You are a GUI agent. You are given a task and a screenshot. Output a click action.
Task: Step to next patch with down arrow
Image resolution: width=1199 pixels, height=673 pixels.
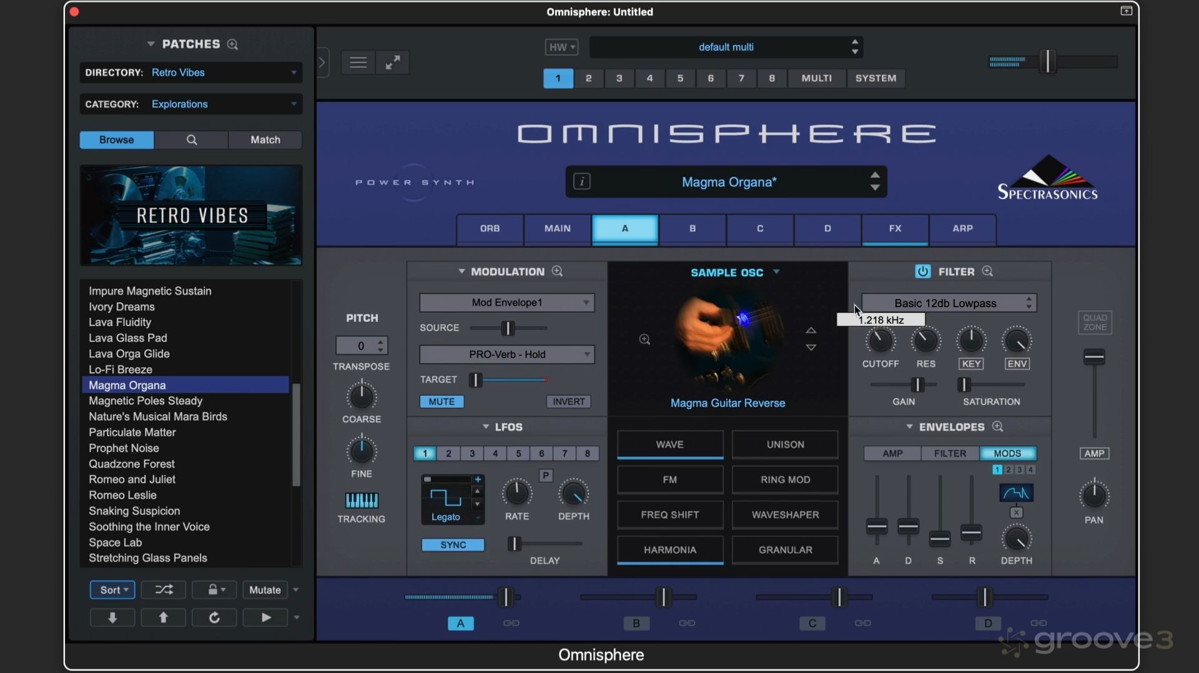(x=112, y=617)
